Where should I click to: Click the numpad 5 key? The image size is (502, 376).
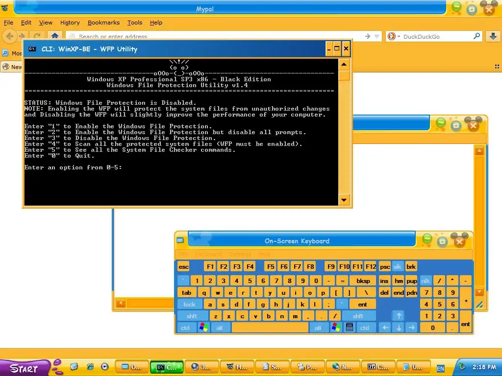440,305
